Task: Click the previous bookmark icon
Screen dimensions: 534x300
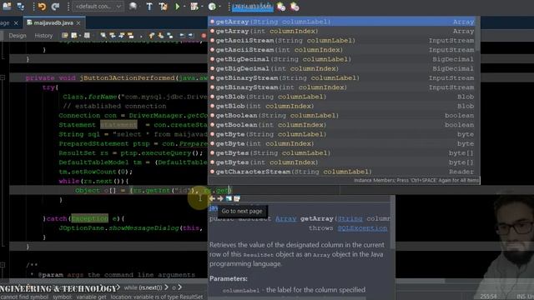Action: pyautogui.click(x=152, y=35)
